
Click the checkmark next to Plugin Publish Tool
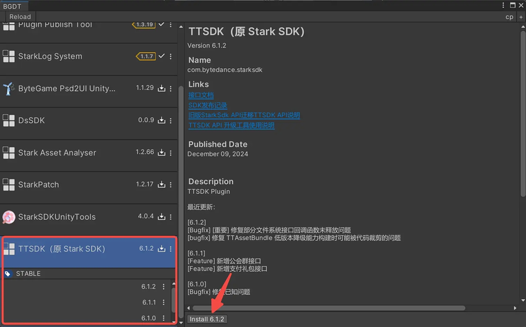(162, 24)
